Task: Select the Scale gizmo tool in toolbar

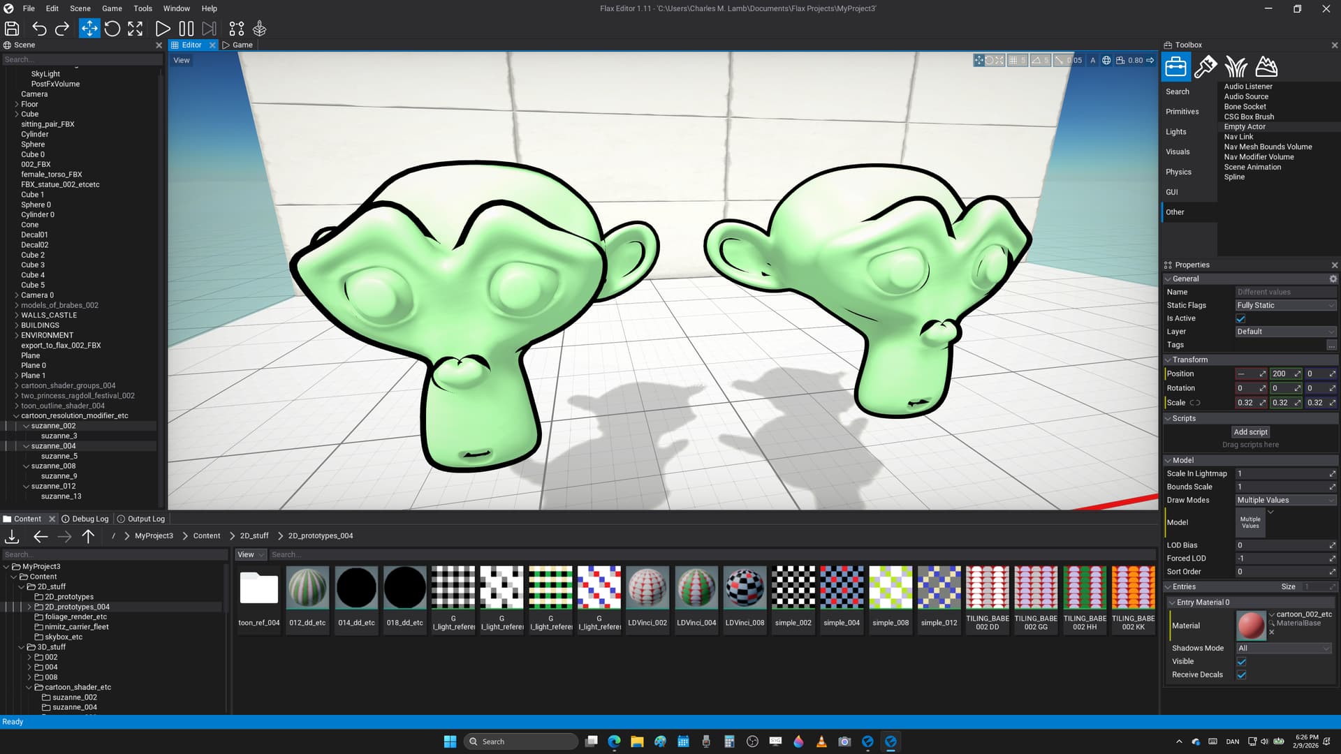Action: point(135,29)
